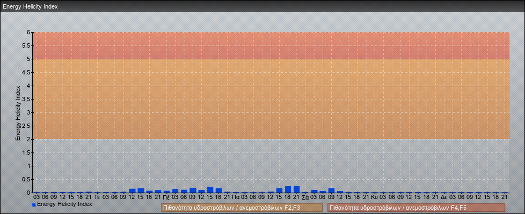525x214 pixels.
Task: Click the Energy Helicity Index panel title
Action: point(30,6)
